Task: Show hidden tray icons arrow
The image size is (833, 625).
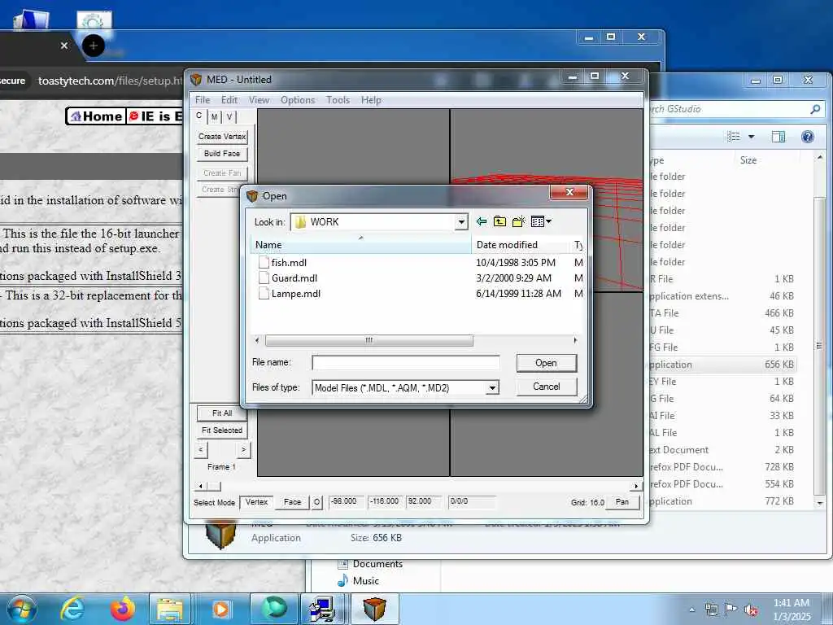Action: point(691,610)
